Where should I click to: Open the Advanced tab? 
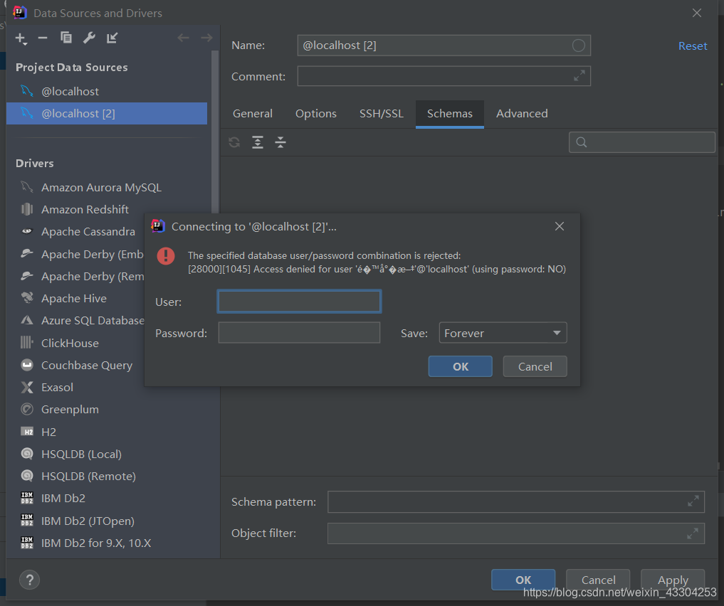tap(522, 114)
